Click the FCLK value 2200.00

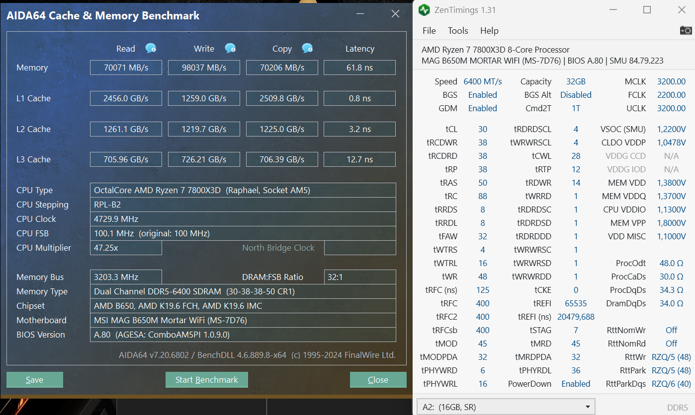pyautogui.click(x=671, y=95)
